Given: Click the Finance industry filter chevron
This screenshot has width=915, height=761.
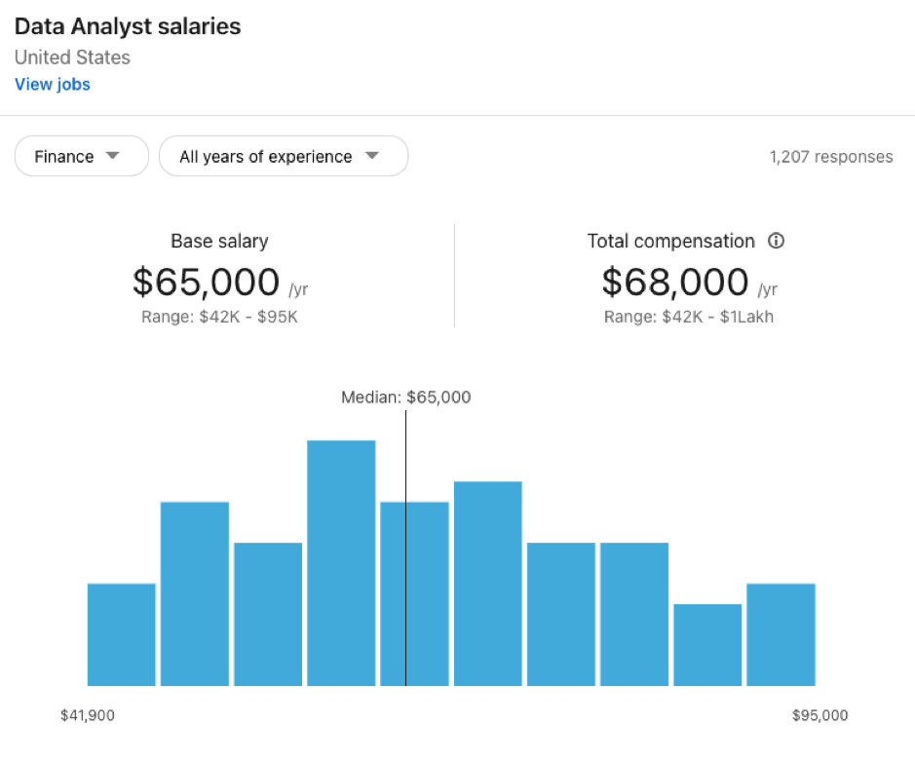Looking at the screenshot, I should point(113,156).
